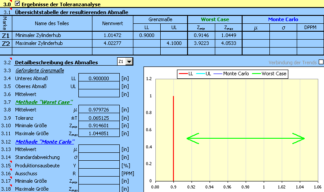Viewport: 324px width, 192px height.
Task: Select Worst Case Mittelwert value 0.979726
Action: 99,110
